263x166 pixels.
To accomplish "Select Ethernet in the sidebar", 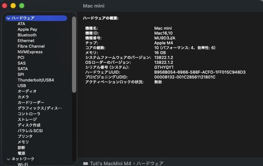I will coord(26,41).
